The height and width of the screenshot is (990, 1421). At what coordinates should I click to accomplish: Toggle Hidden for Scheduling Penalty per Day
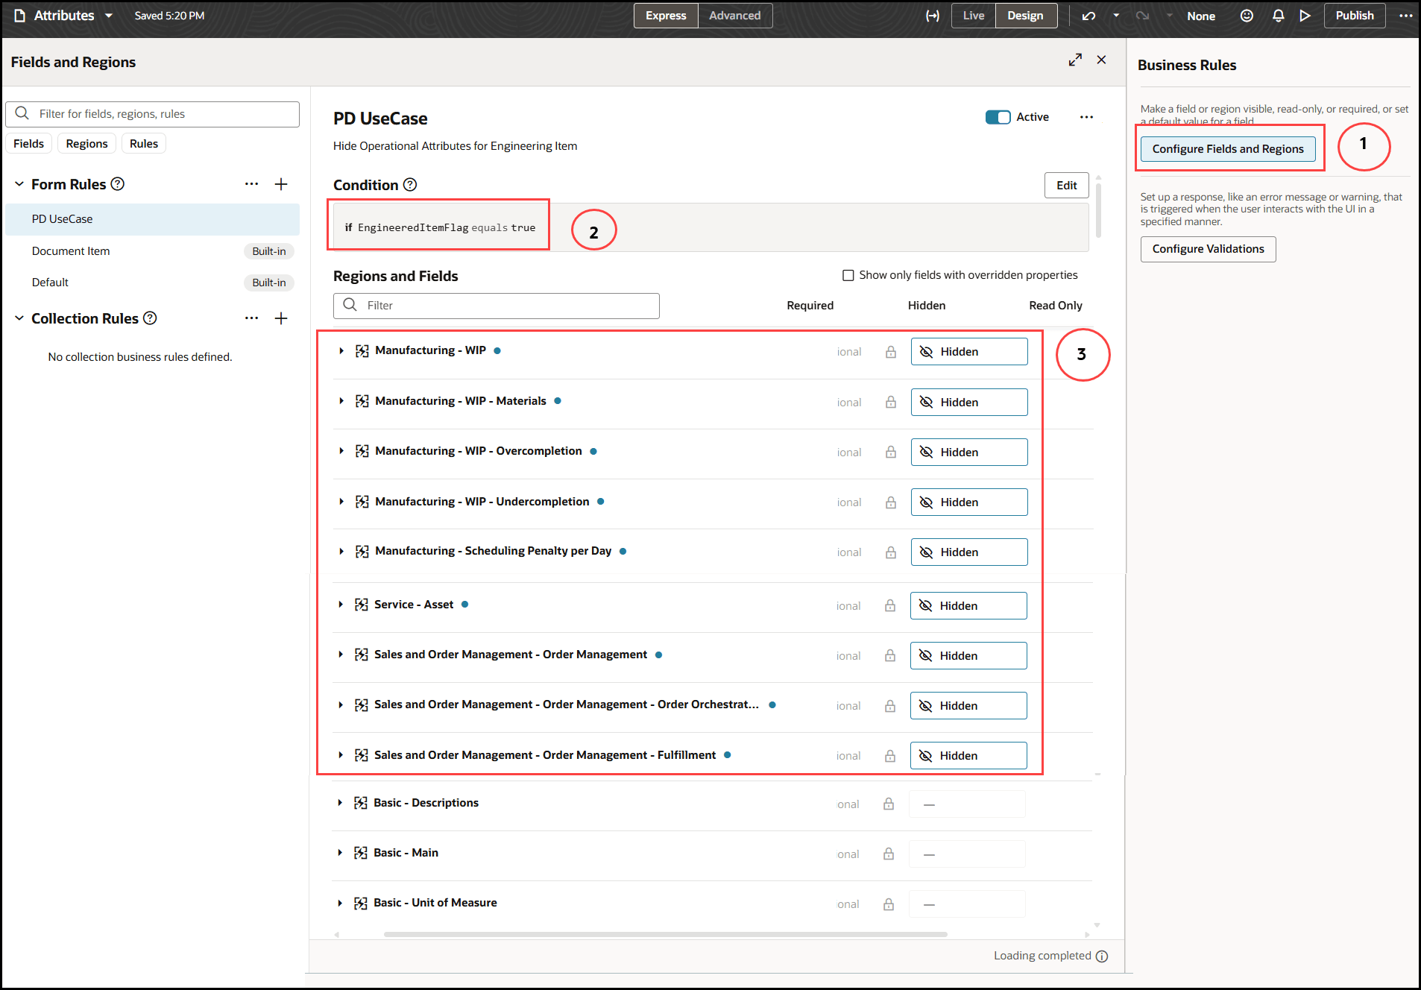tap(969, 552)
